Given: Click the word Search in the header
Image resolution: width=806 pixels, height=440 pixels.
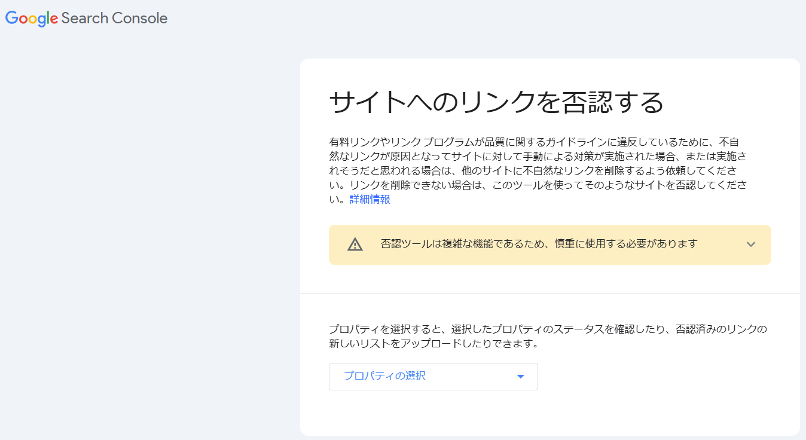Looking at the screenshot, I should (84, 19).
